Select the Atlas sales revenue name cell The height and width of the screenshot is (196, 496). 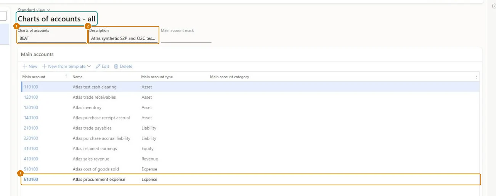[x=91, y=159]
